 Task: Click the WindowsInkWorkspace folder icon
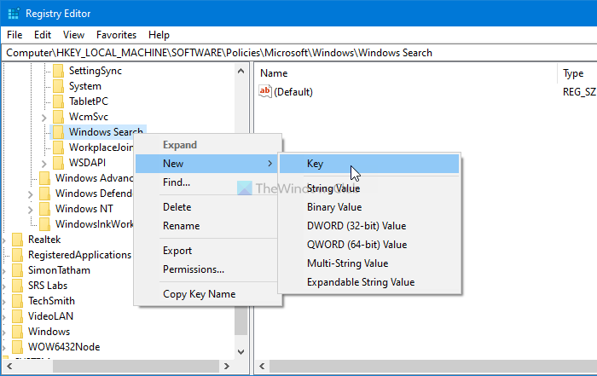tap(44, 224)
